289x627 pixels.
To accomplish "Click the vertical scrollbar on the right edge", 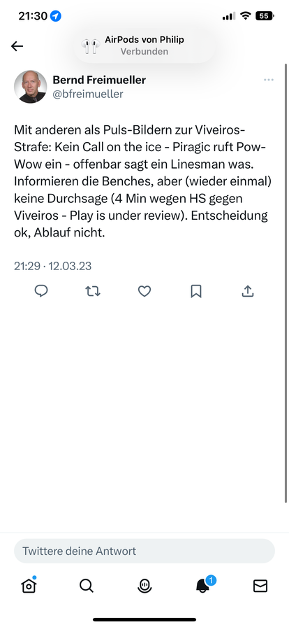I will 286,283.
